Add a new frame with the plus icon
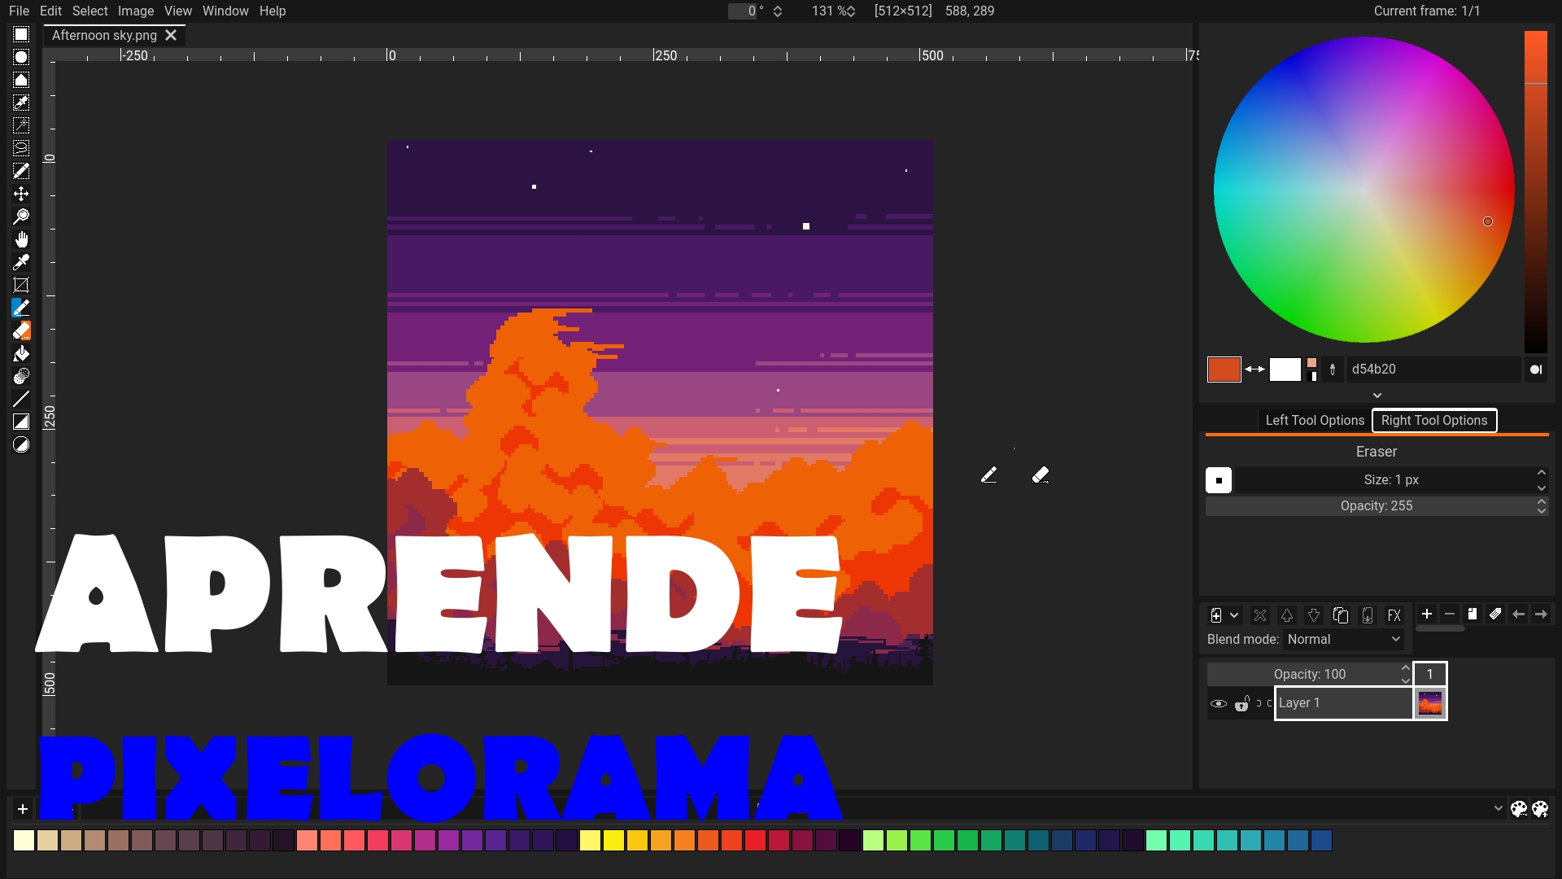This screenshot has width=1562, height=879. [x=1427, y=614]
